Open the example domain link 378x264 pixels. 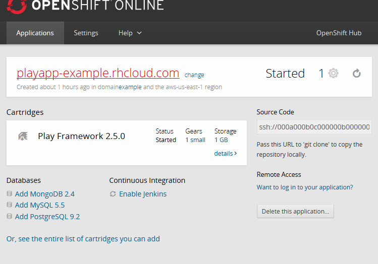(130, 87)
